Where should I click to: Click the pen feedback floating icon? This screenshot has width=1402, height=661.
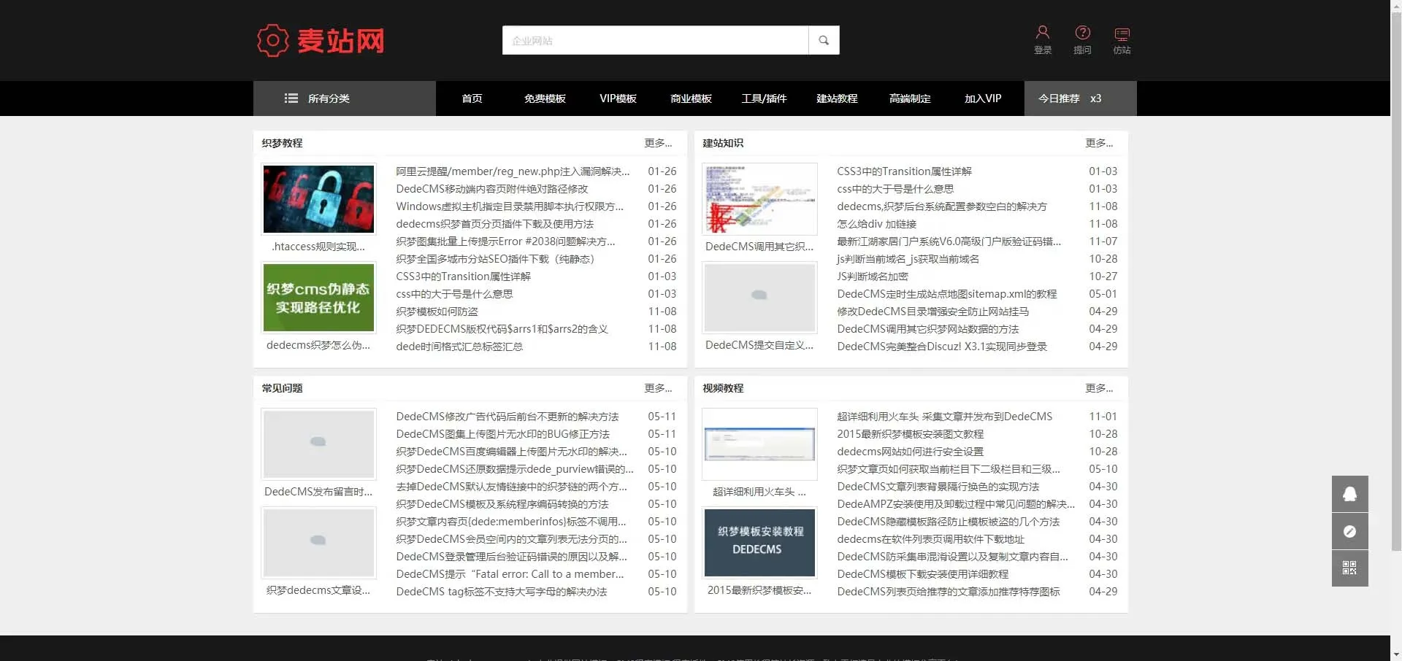click(x=1349, y=531)
